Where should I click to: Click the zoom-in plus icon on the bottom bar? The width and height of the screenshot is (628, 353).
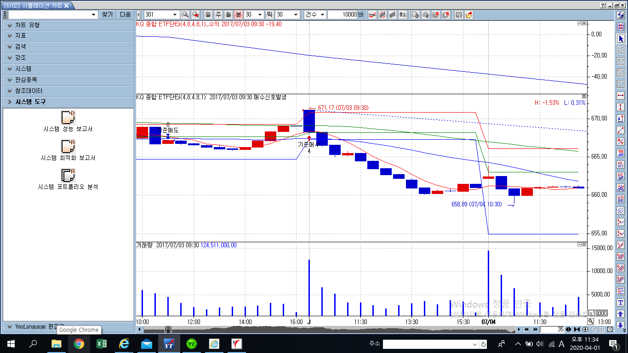tap(585, 330)
